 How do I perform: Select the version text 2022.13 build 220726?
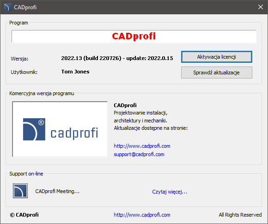tap(91, 58)
